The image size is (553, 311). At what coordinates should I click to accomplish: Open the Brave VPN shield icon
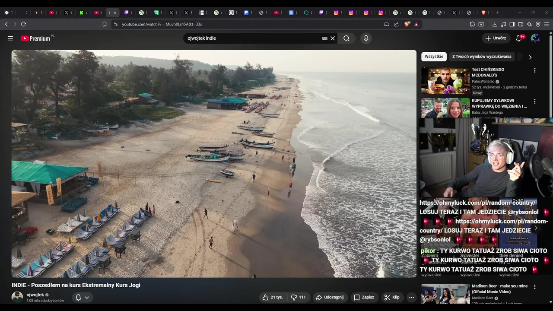[538, 24]
